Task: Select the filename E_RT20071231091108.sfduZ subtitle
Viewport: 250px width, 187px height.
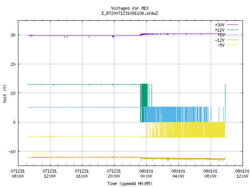Action: [130, 13]
